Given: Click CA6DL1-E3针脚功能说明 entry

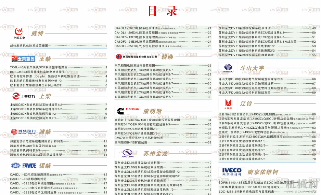Looking at the screenshot, I should click(x=58, y=179).
